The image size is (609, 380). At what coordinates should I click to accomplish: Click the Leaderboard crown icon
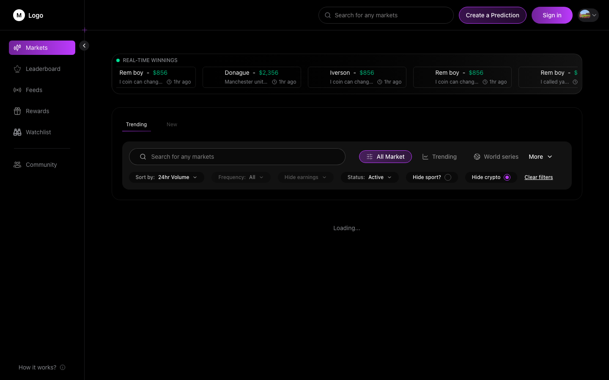coord(17,69)
